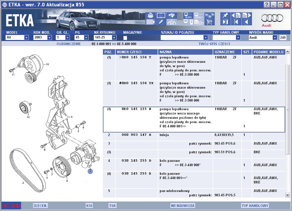
Task: Expand the PG dropdown showing 45
Action: tap(86, 37)
